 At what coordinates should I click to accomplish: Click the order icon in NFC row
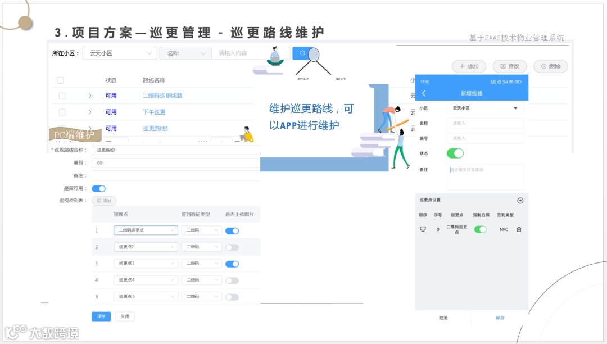pyautogui.click(x=423, y=229)
